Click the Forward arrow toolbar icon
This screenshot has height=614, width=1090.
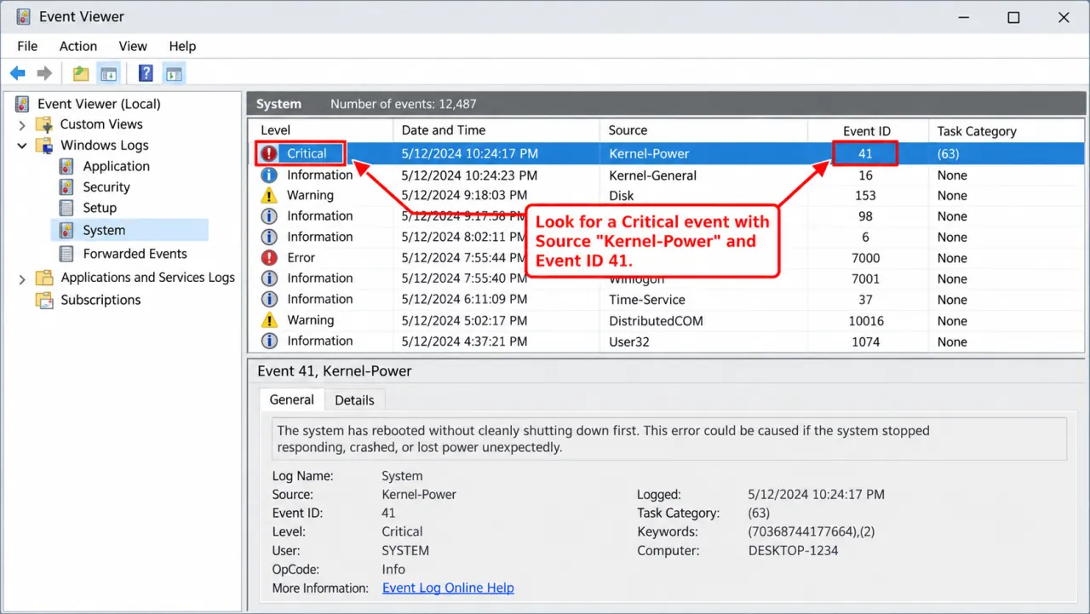44,73
